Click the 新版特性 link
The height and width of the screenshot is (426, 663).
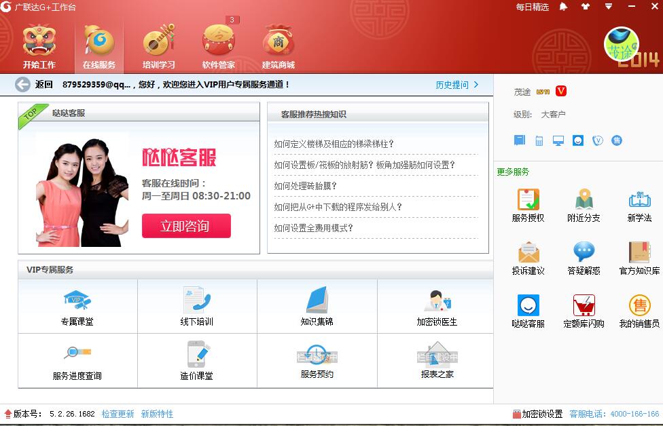(157, 414)
